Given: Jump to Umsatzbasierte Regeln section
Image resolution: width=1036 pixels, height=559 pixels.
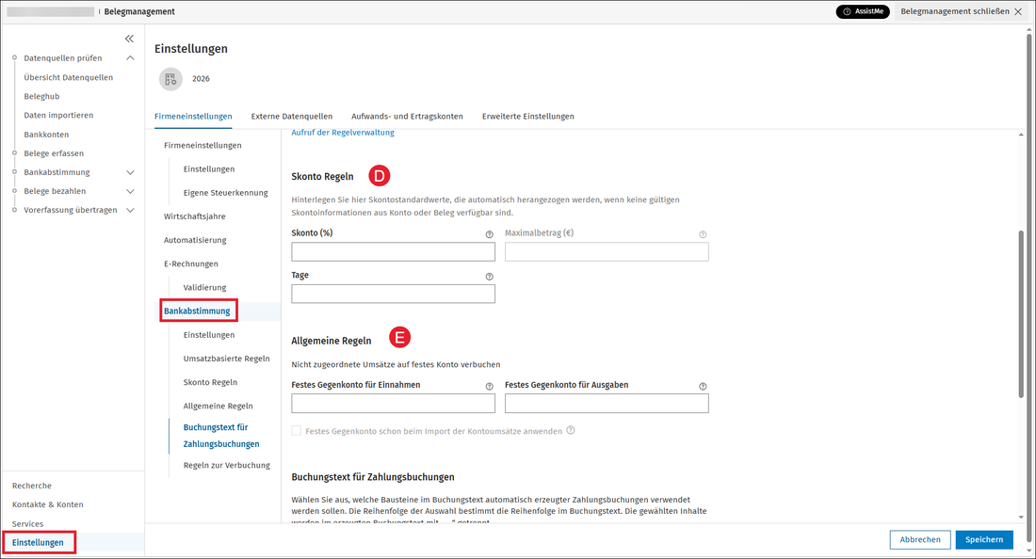Looking at the screenshot, I should point(227,359).
